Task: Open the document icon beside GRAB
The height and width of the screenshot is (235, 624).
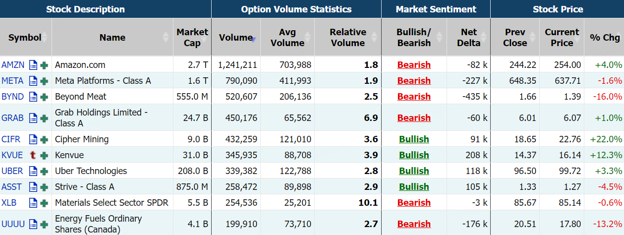Action: coord(33,118)
